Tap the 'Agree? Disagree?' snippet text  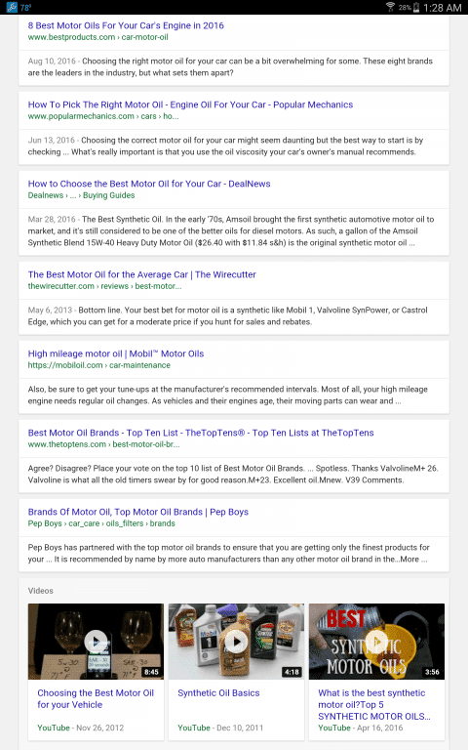click(x=233, y=474)
